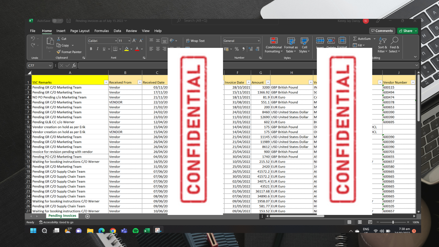This screenshot has width=439, height=247.
Task: Switch to the Insert tab
Action: [61, 31]
